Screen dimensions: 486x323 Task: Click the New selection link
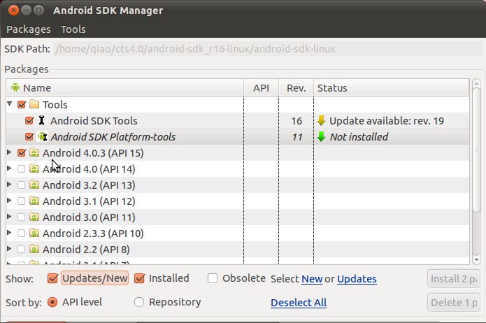click(x=312, y=279)
